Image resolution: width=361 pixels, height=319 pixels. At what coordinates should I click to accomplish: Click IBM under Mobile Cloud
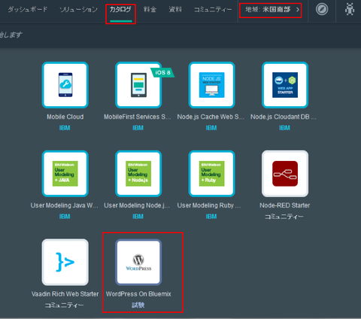[x=65, y=128]
